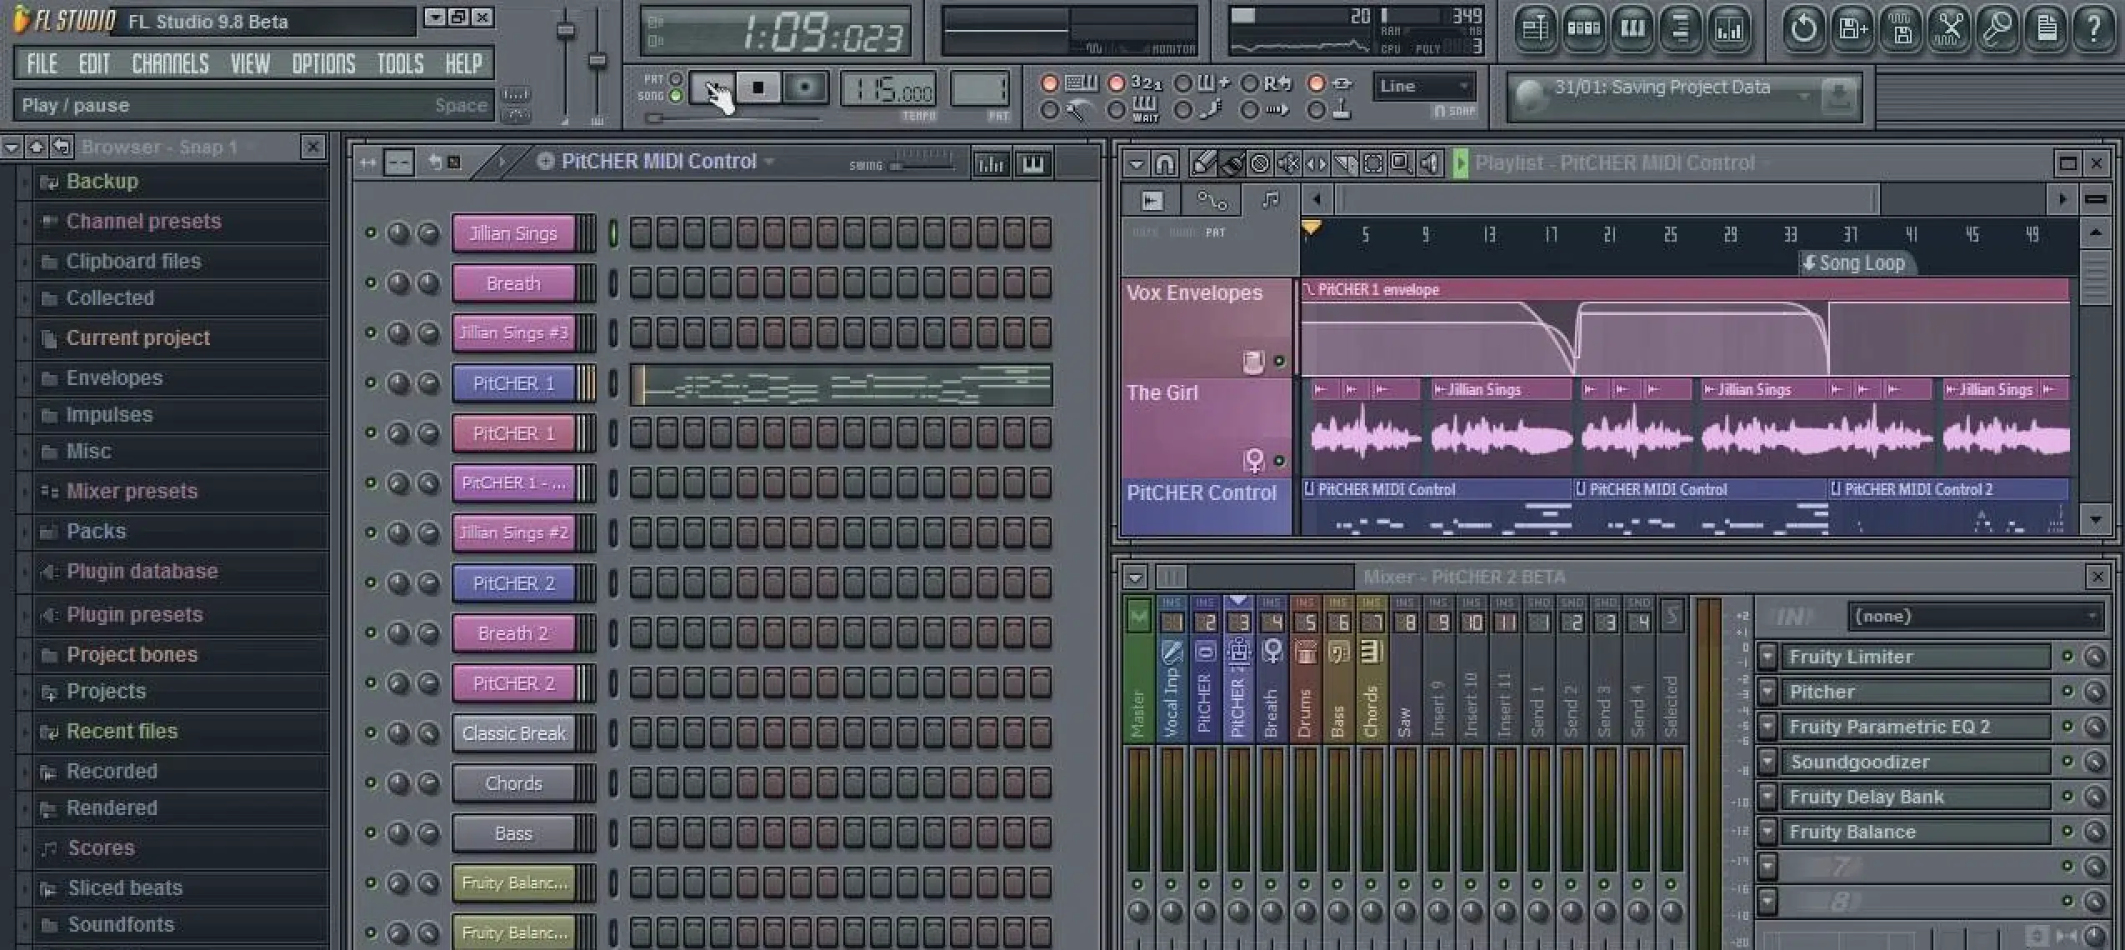
Task: Open the Pitcher slot arrow menu
Action: click(x=1767, y=692)
